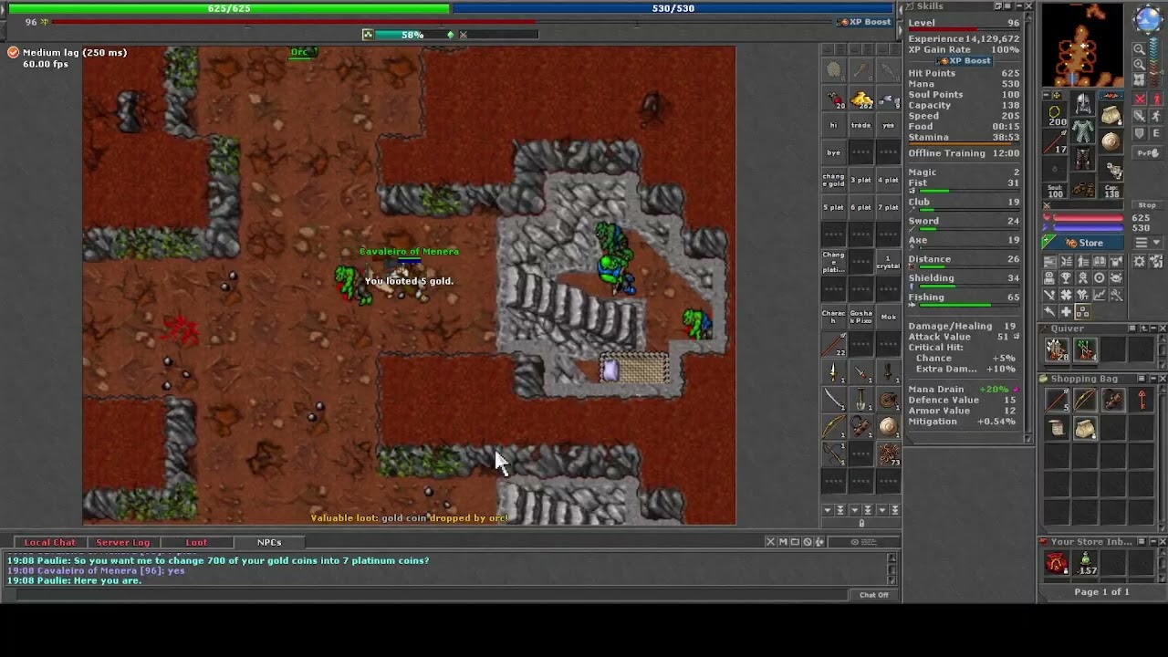Click the Stop button
The height and width of the screenshot is (657, 1168).
(x=1147, y=205)
